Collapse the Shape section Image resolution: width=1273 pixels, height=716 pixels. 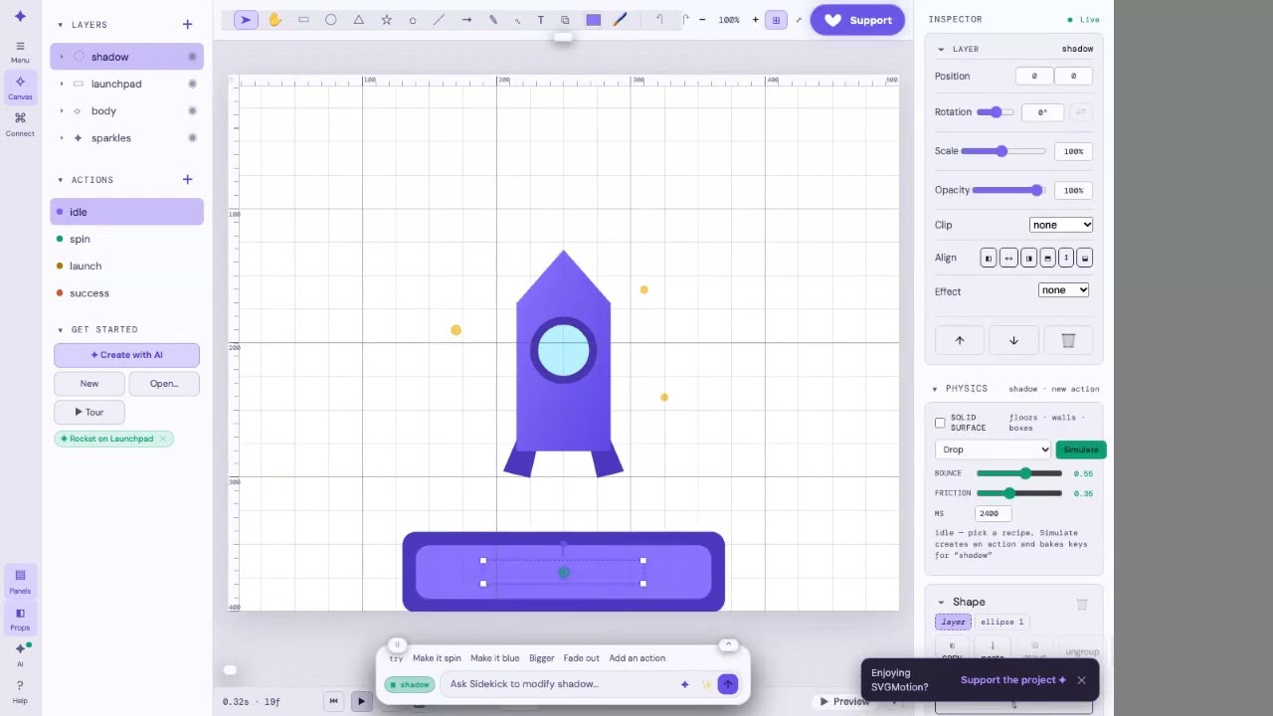(942, 602)
